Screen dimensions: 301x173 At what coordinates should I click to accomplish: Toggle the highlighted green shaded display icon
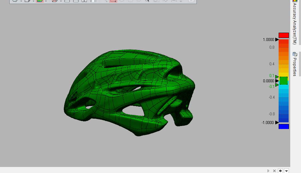pyautogui.click(x=39, y=1)
